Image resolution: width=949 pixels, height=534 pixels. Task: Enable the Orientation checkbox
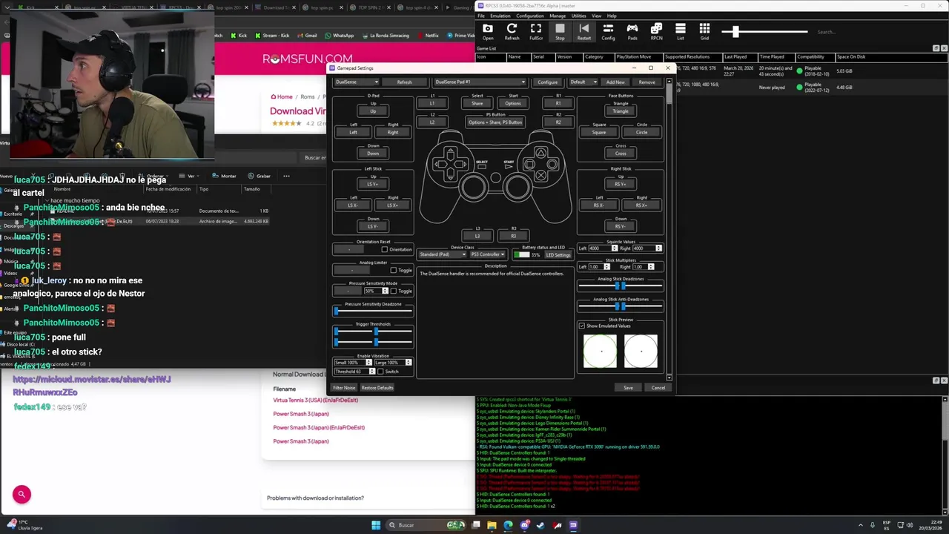(x=384, y=249)
